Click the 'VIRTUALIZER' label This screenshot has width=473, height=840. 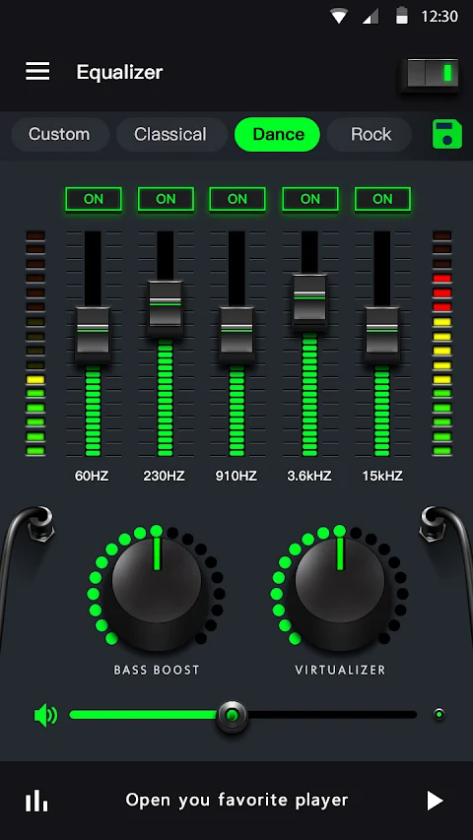click(x=340, y=670)
